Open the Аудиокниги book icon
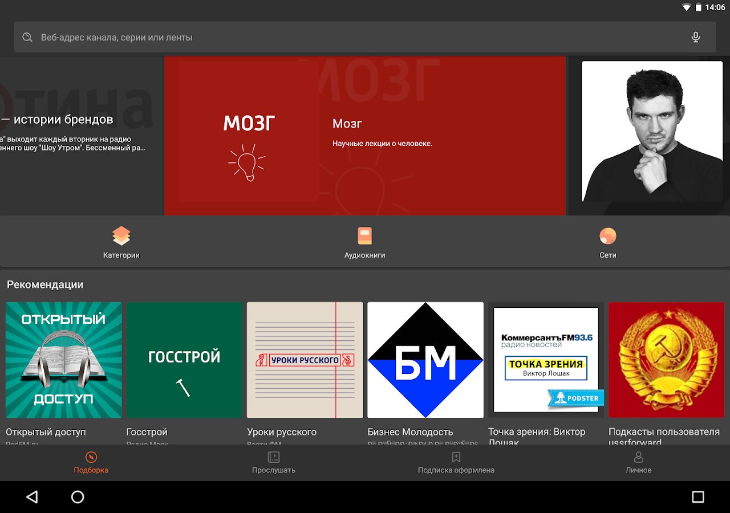Viewport: 730px width, 513px height. pyautogui.click(x=364, y=236)
